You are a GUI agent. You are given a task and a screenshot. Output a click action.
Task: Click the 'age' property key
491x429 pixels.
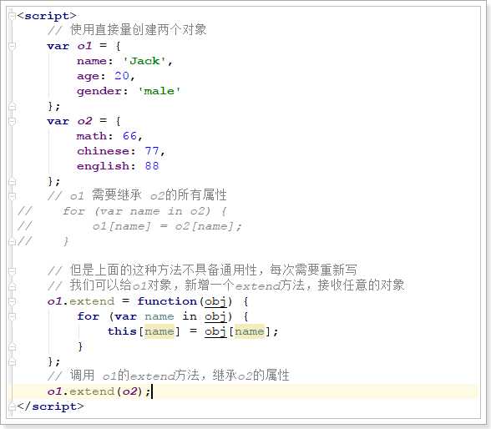click(x=88, y=76)
